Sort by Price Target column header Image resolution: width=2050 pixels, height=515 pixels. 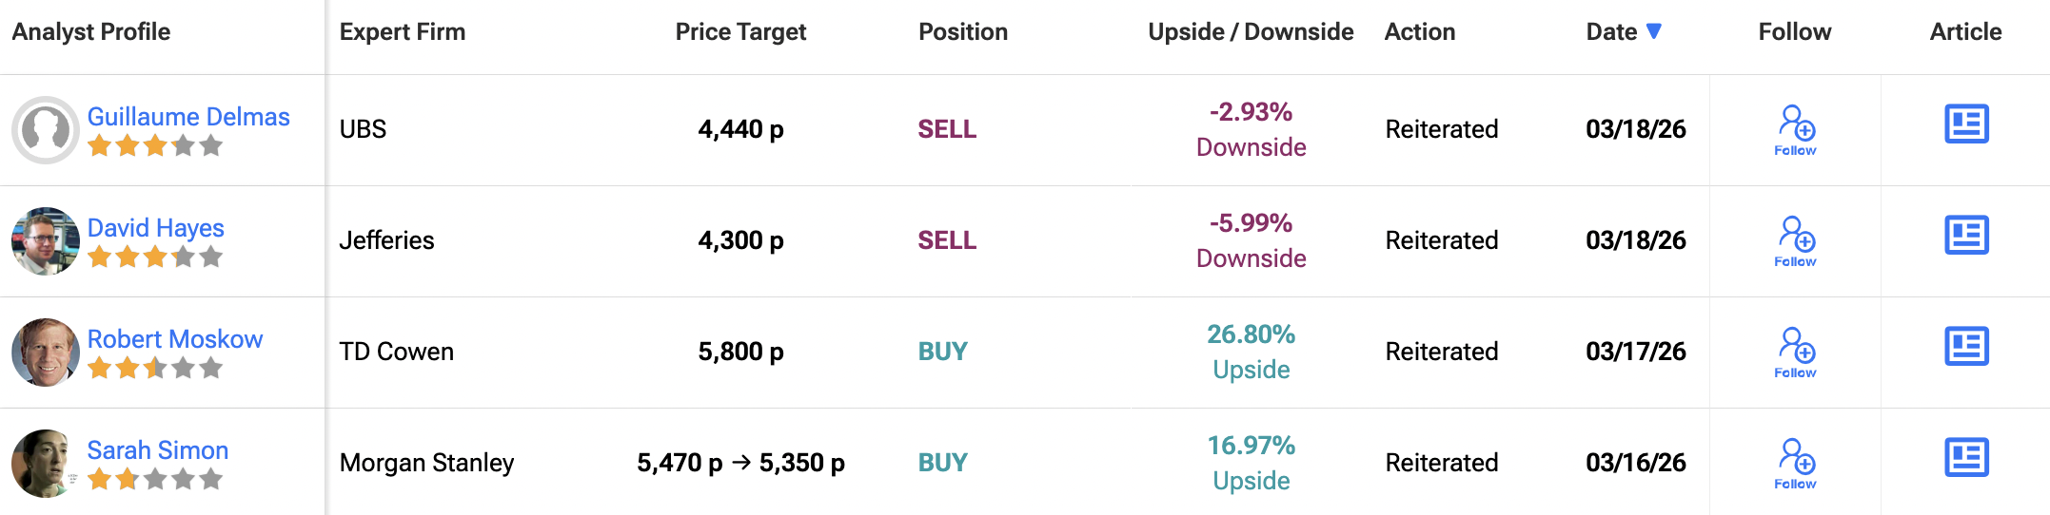click(740, 32)
